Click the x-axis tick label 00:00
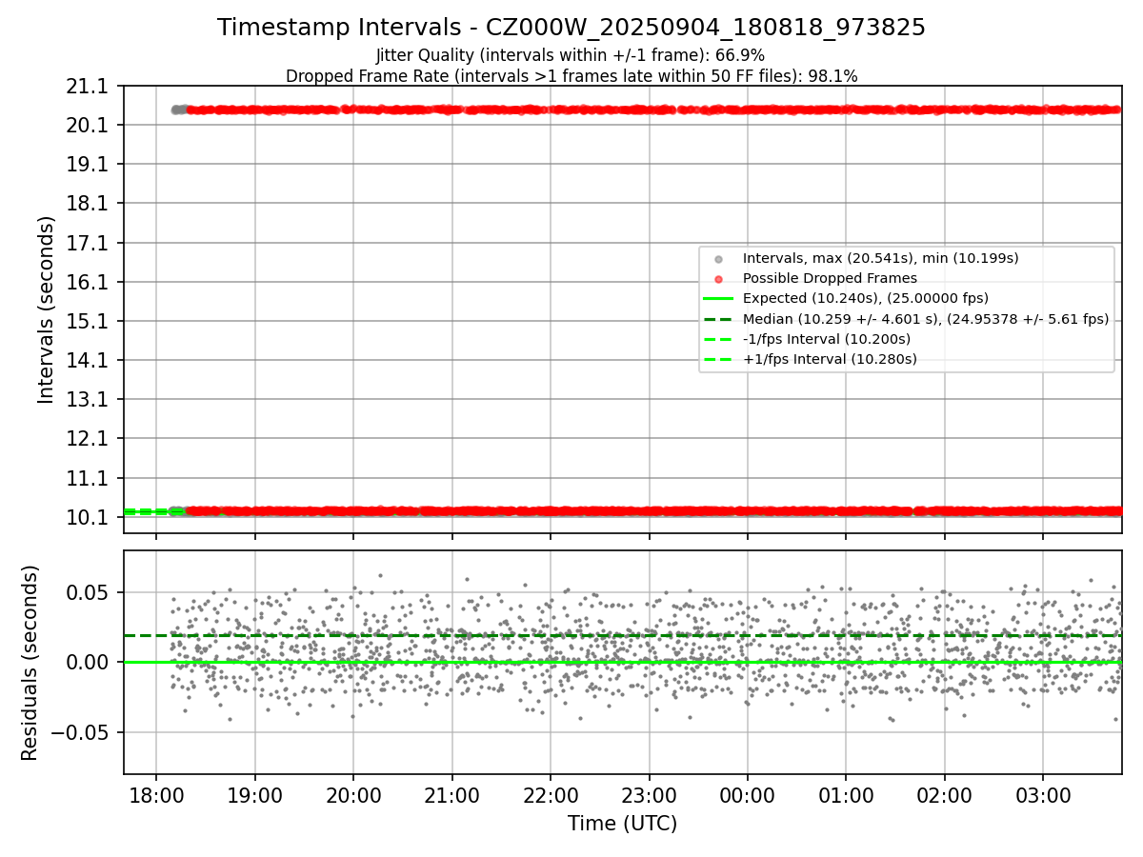 point(748,794)
